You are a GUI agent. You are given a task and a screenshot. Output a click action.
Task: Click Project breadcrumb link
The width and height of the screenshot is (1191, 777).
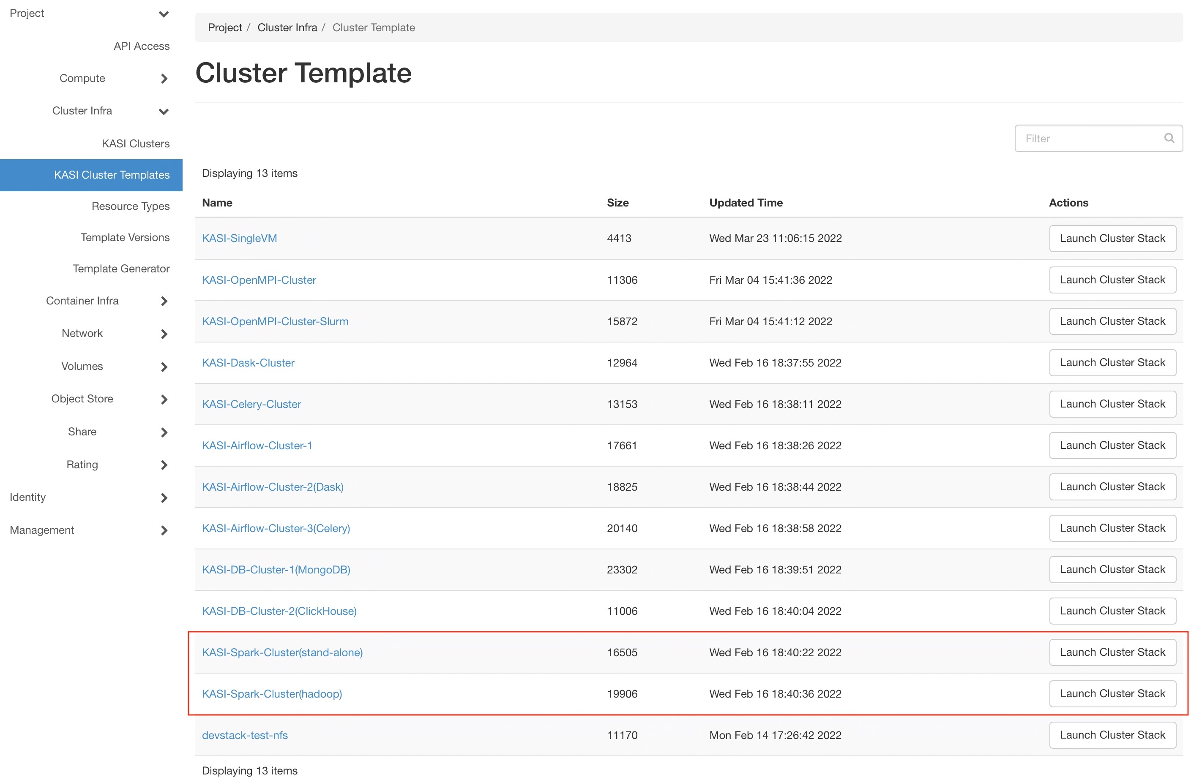pyautogui.click(x=225, y=27)
